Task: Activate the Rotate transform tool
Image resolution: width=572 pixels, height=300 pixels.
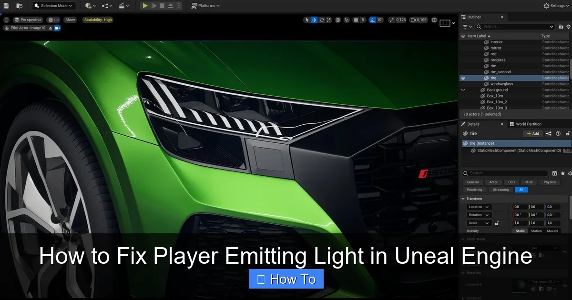Action: coord(321,20)
